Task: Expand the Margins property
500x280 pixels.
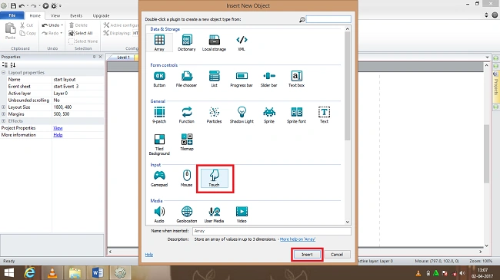Action: click(4, 114)
